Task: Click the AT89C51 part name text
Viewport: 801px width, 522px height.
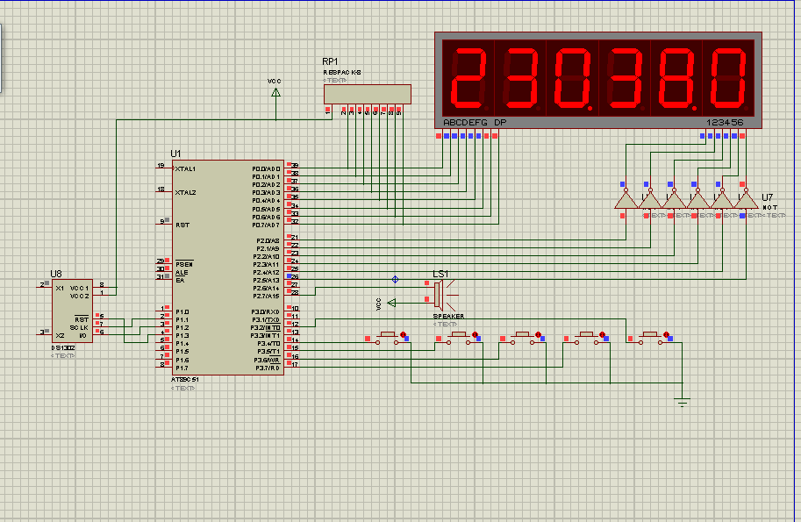Action: 185,380
